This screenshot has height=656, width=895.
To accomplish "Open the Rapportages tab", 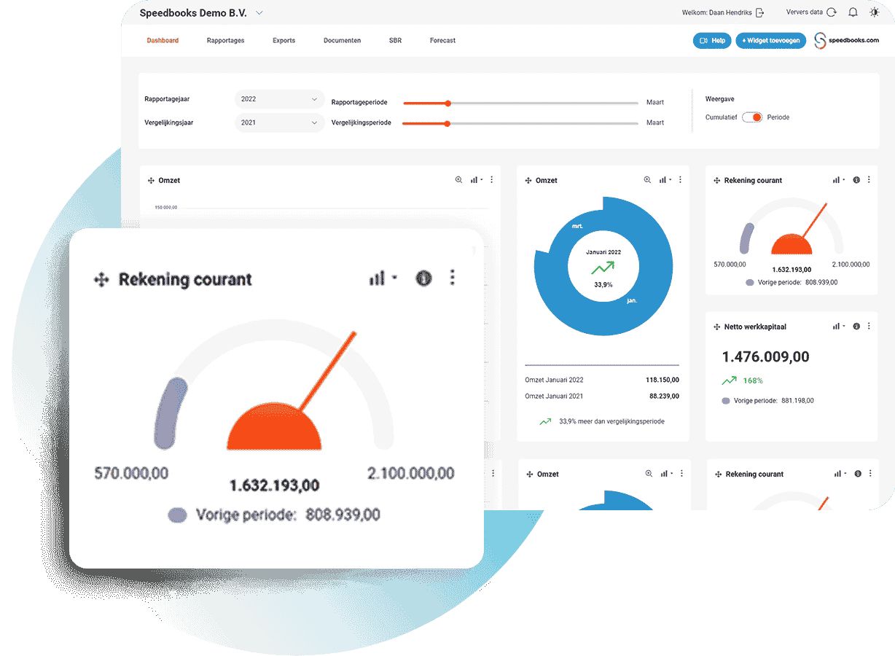I will click(x=226, y=41).
